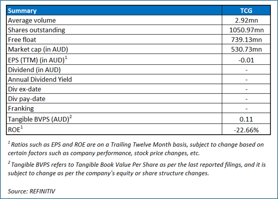The image size is (278, 199).
Task: Click the Div ex-date row label
Action: coord(24,89)
